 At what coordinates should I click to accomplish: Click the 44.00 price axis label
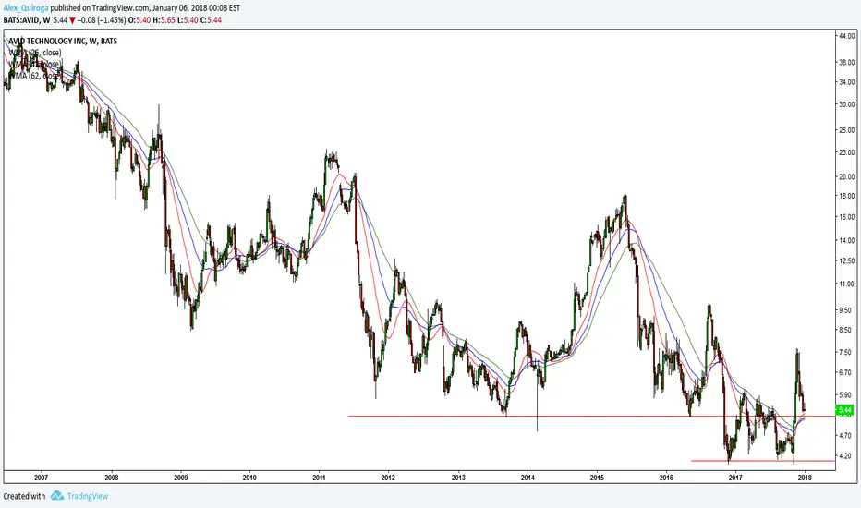click(x=847, y=36)
